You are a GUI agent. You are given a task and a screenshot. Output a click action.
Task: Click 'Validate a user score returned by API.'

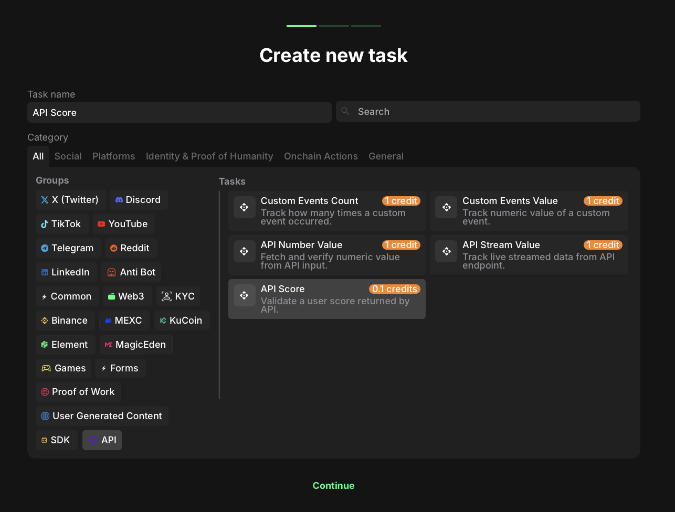click(335, 305)
